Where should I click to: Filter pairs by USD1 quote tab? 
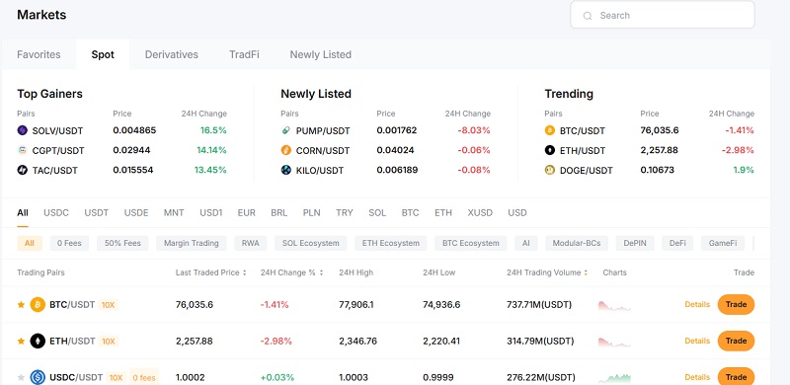pyautogui.click(x=210, y=212)
